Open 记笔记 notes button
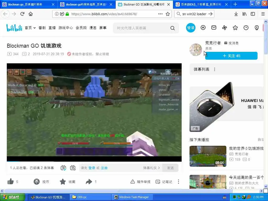The height and width of the screenshot is (201, 268). (x=164, y=182)
